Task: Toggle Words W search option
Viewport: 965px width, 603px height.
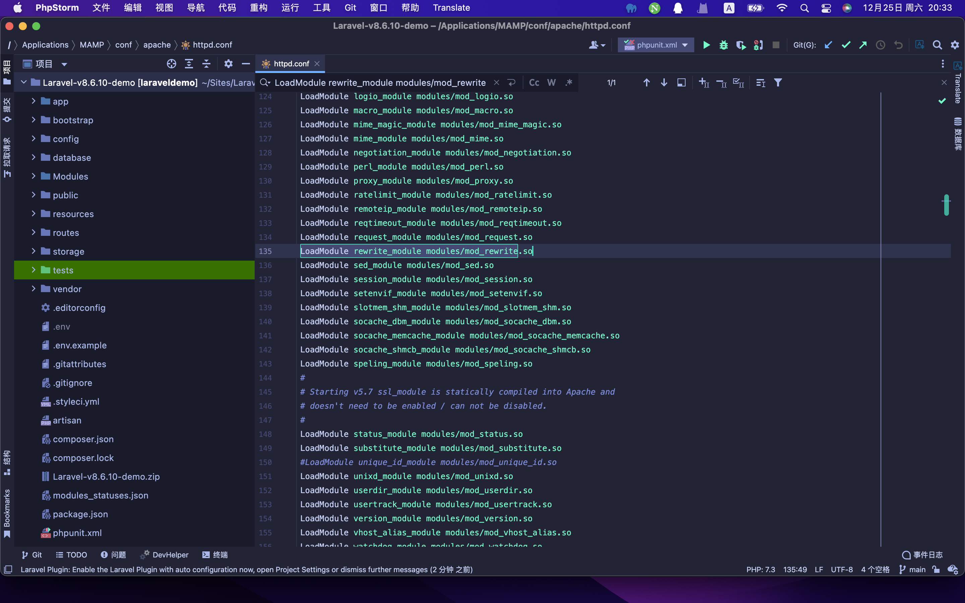Action: (x=552, y=82)
